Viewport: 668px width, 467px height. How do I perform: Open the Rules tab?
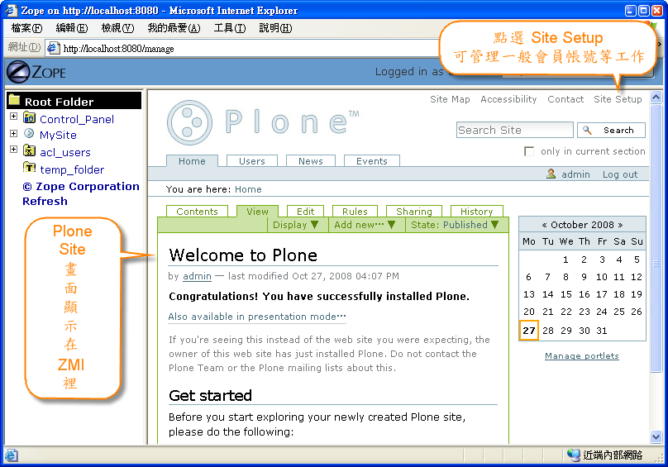click(355, 212)
